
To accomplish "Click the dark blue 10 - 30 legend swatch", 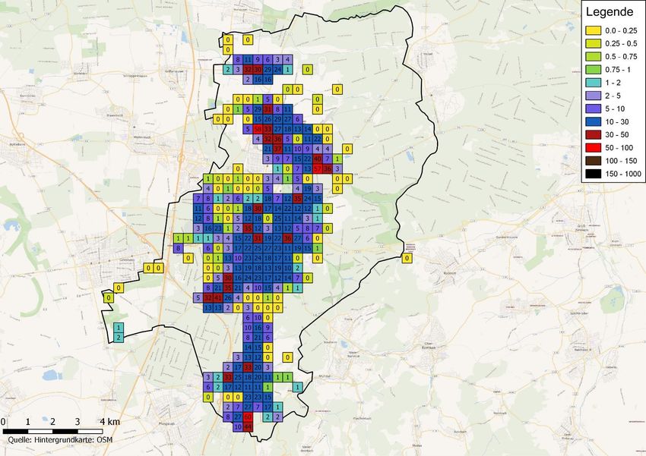I will (593, 122).
